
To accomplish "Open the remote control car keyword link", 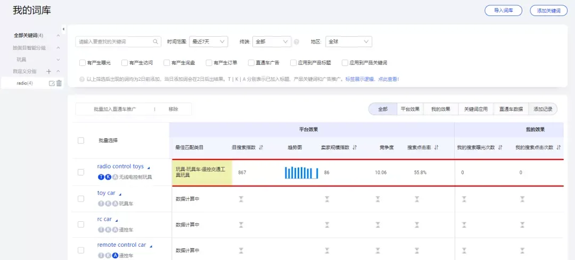I will (121, 245).
